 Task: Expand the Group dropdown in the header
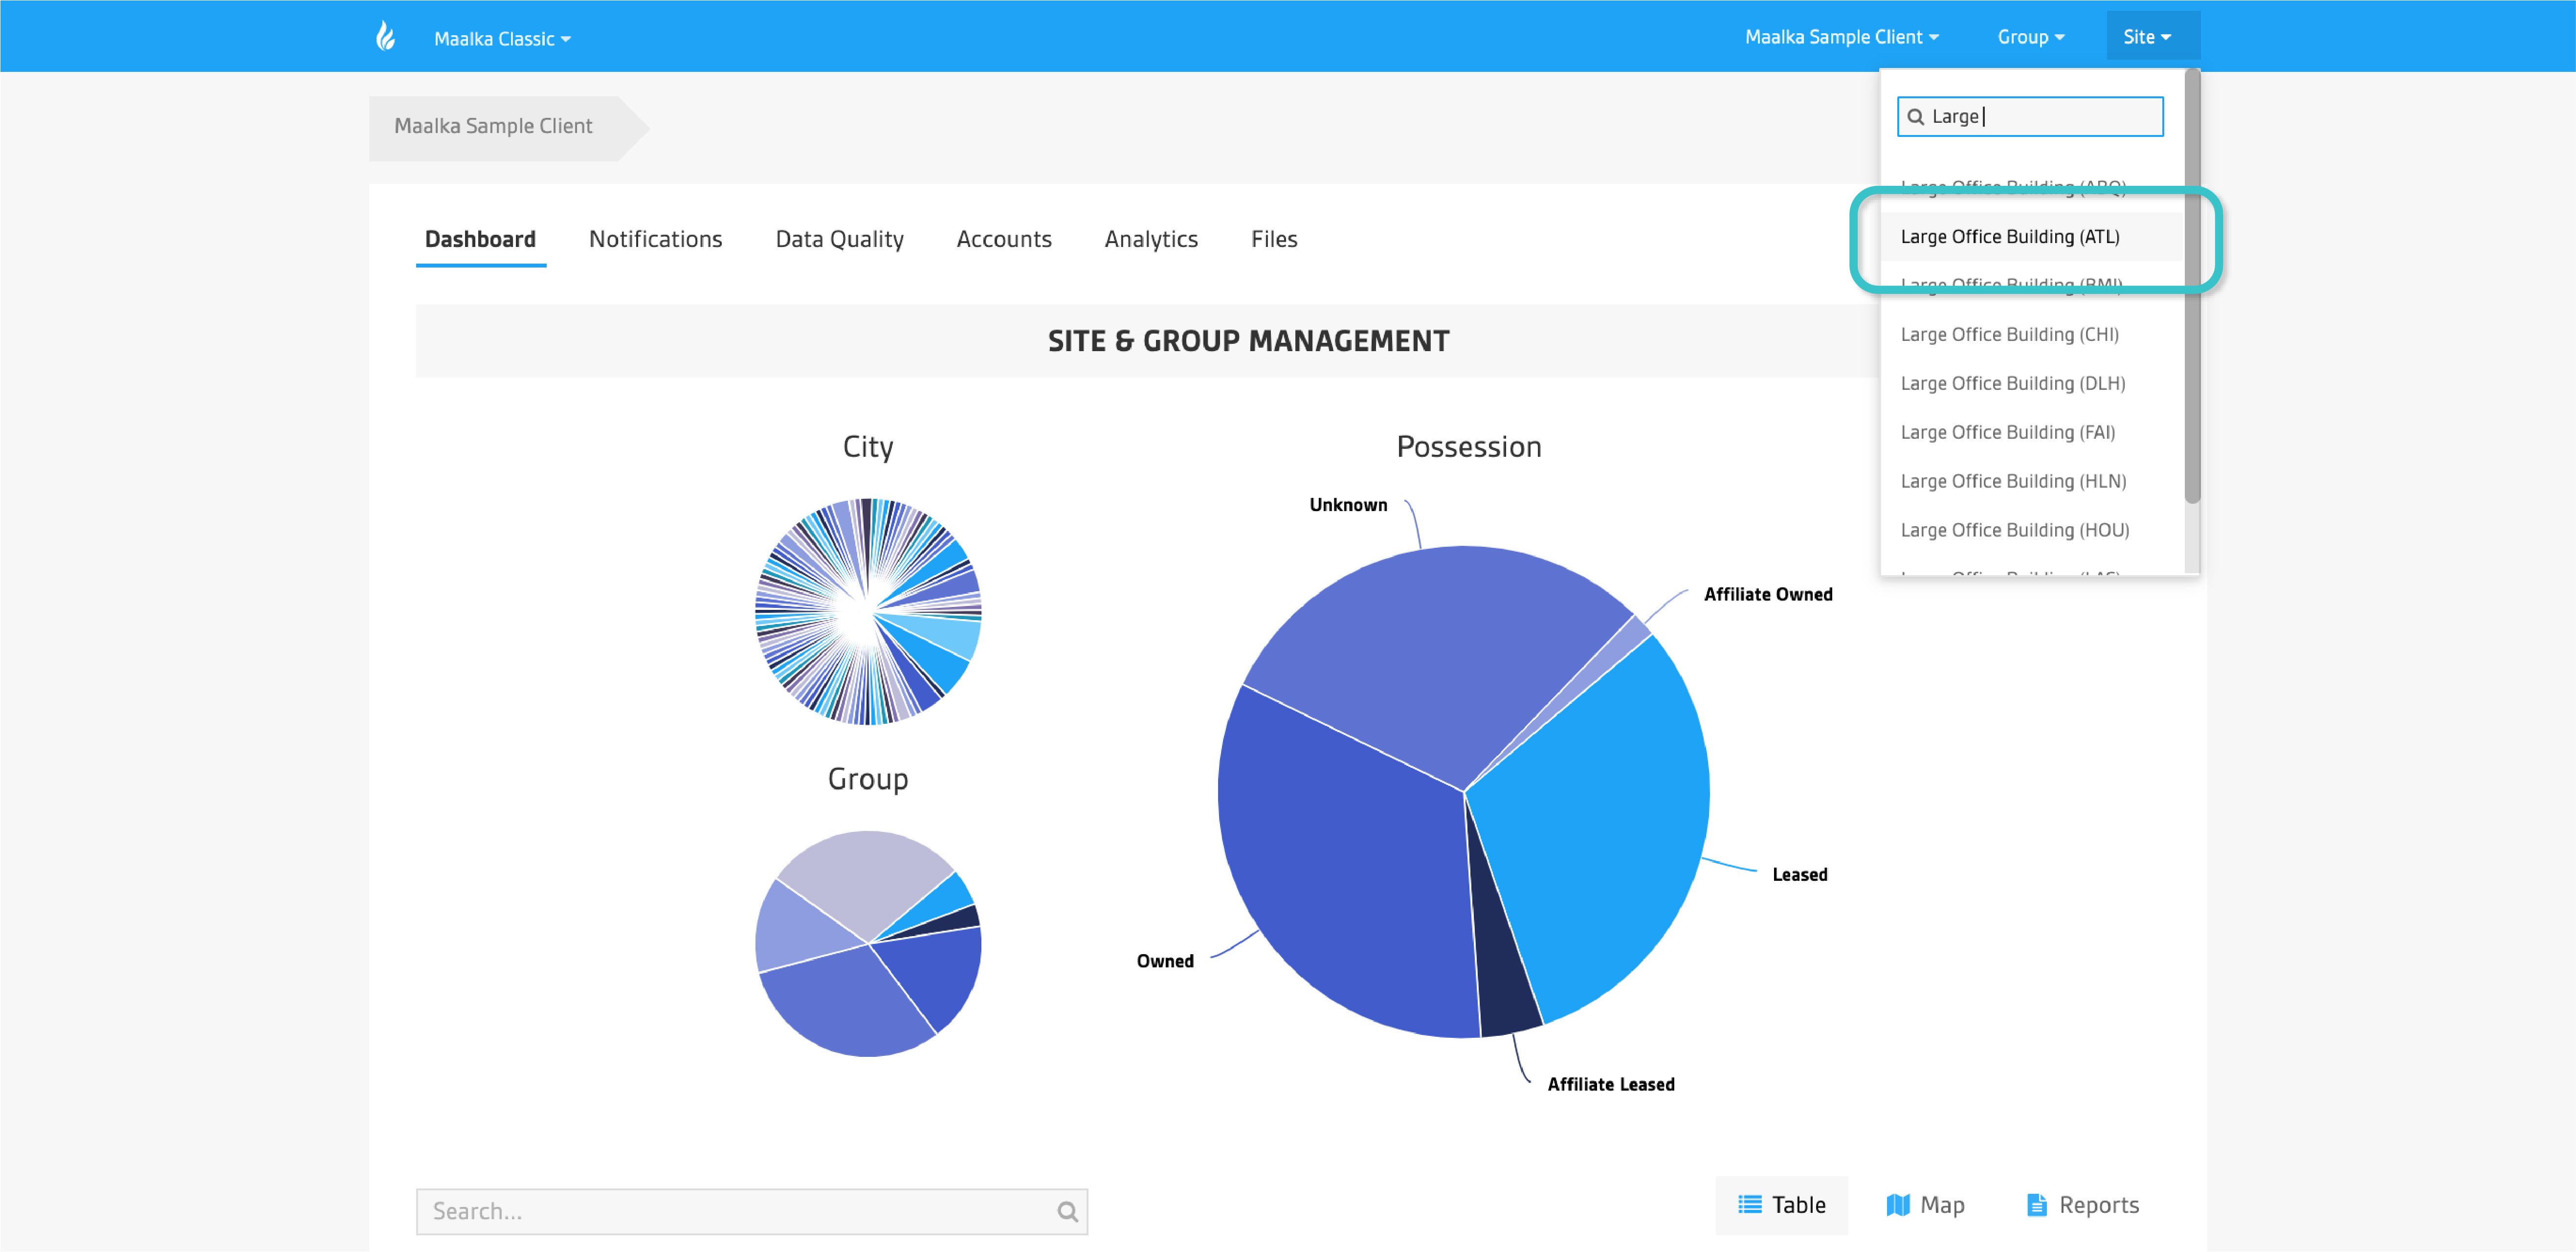pyautogui.click(x=2030, y=37)
